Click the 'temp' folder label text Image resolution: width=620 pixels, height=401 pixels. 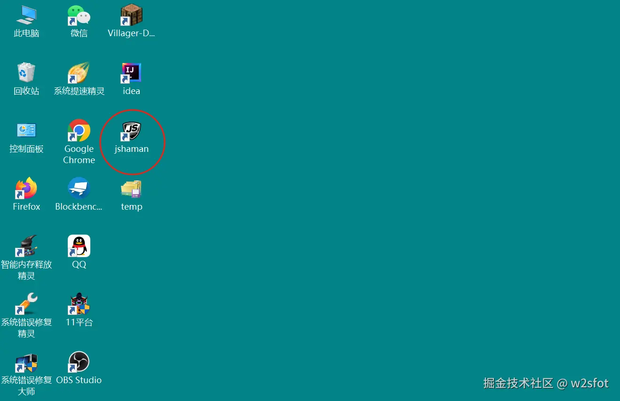tap(132, 207)
